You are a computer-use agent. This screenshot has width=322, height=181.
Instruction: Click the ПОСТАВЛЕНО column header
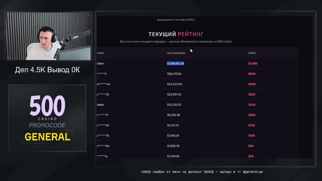pos(176,53)
